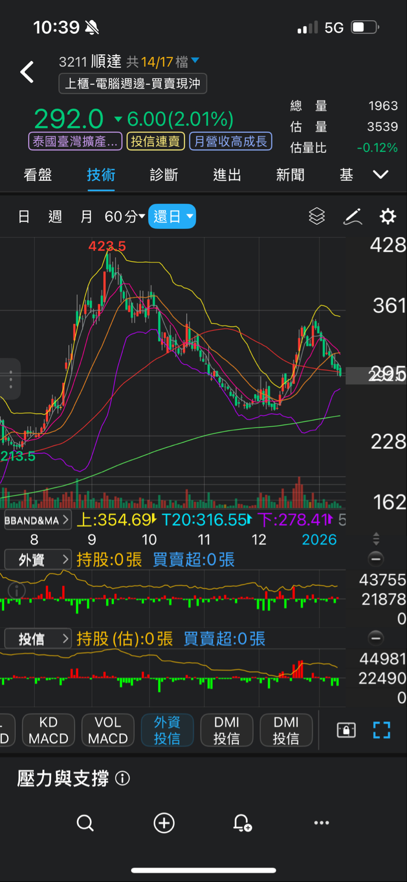Select the 外資 投信 indicator preset
The height and width of the screenshot is (882, 407).
point(167,730)
